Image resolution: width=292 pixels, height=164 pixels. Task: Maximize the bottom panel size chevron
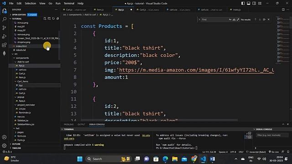tap(283, 124)
